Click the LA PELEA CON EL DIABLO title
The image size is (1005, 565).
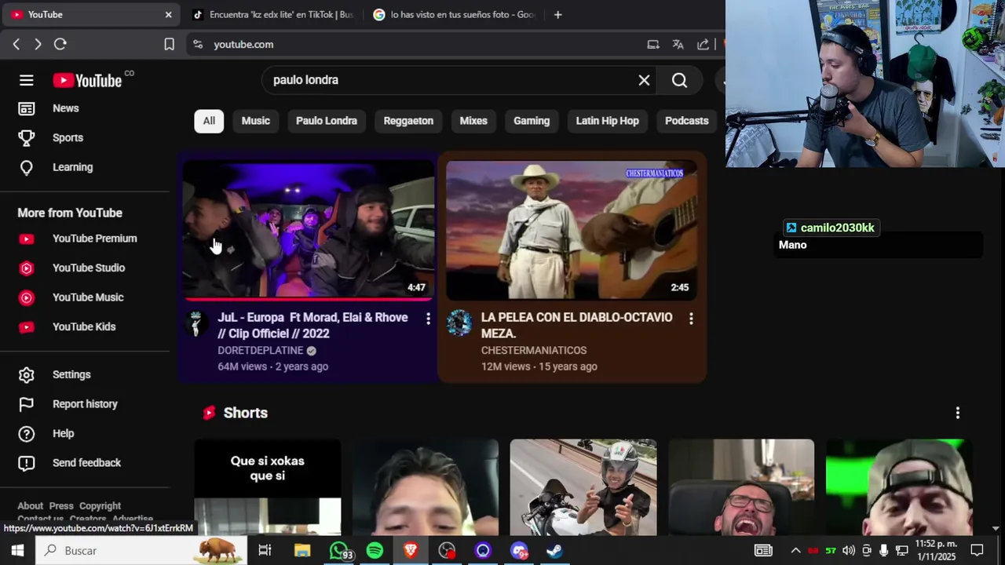click(577, 326)
